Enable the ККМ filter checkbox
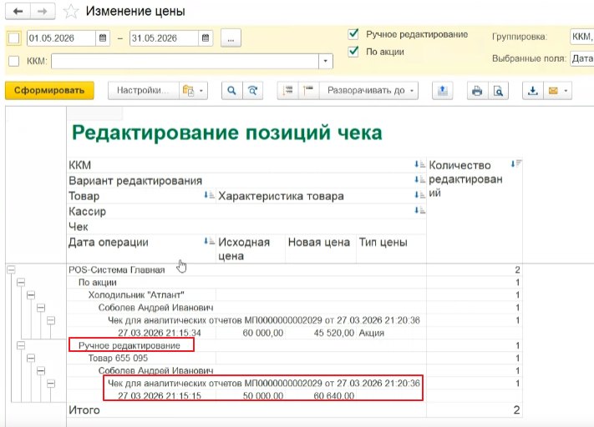Image resolution: width=594 pixels, height=427 pixels. coord(14,61)
